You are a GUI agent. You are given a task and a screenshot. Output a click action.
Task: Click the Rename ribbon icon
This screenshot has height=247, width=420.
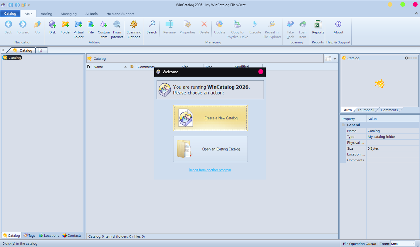tap(169, 27)
